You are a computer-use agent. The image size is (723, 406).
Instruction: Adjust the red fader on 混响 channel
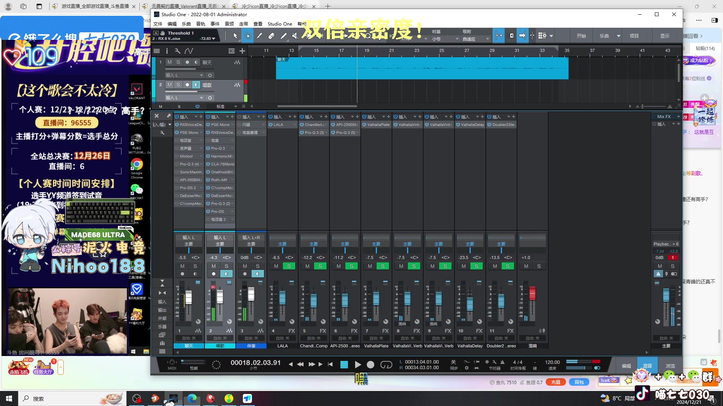pos(532,293)
